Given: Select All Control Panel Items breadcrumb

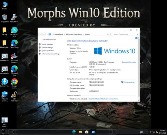Looking at the screenshot, I should [x=74, y=35].
